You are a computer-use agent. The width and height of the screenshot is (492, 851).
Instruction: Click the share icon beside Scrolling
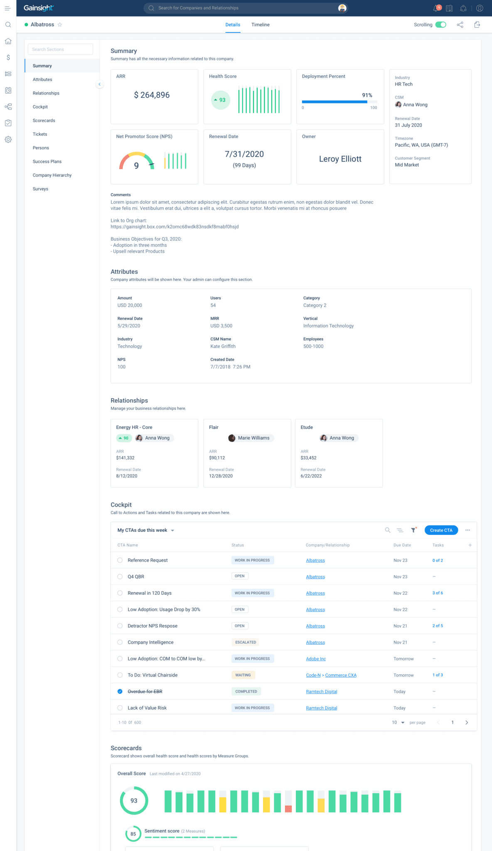click(460, 25)
